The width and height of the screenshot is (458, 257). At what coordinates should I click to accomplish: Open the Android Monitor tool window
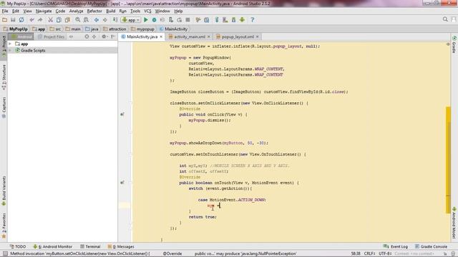click(52, 246)
